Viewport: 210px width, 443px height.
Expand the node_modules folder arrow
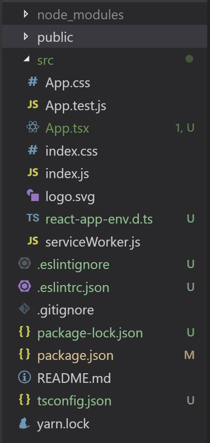click(26, 14)
